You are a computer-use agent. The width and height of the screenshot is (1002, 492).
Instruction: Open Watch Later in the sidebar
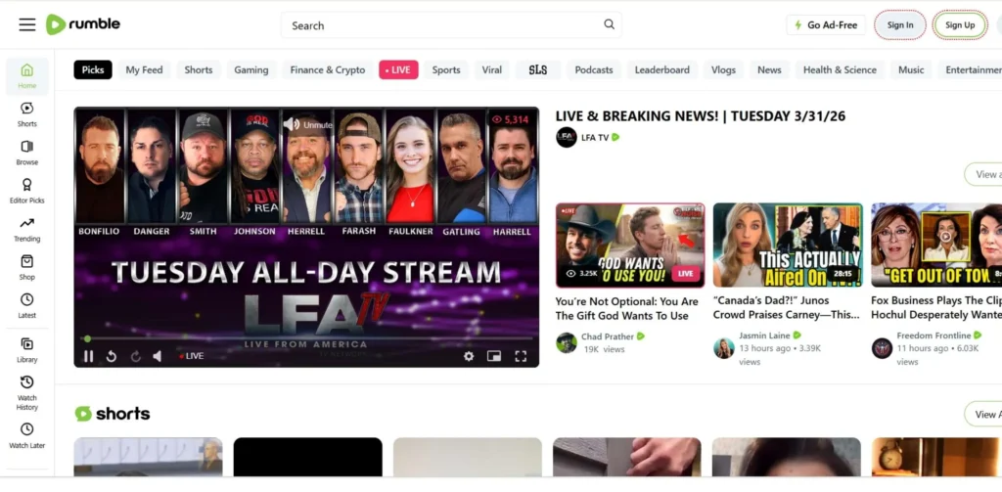(x=26, y=436)
